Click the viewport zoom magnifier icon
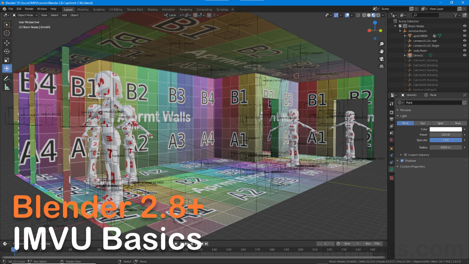Image resolution: width=469 pixels, height=264 pixels. pos(381,44)
